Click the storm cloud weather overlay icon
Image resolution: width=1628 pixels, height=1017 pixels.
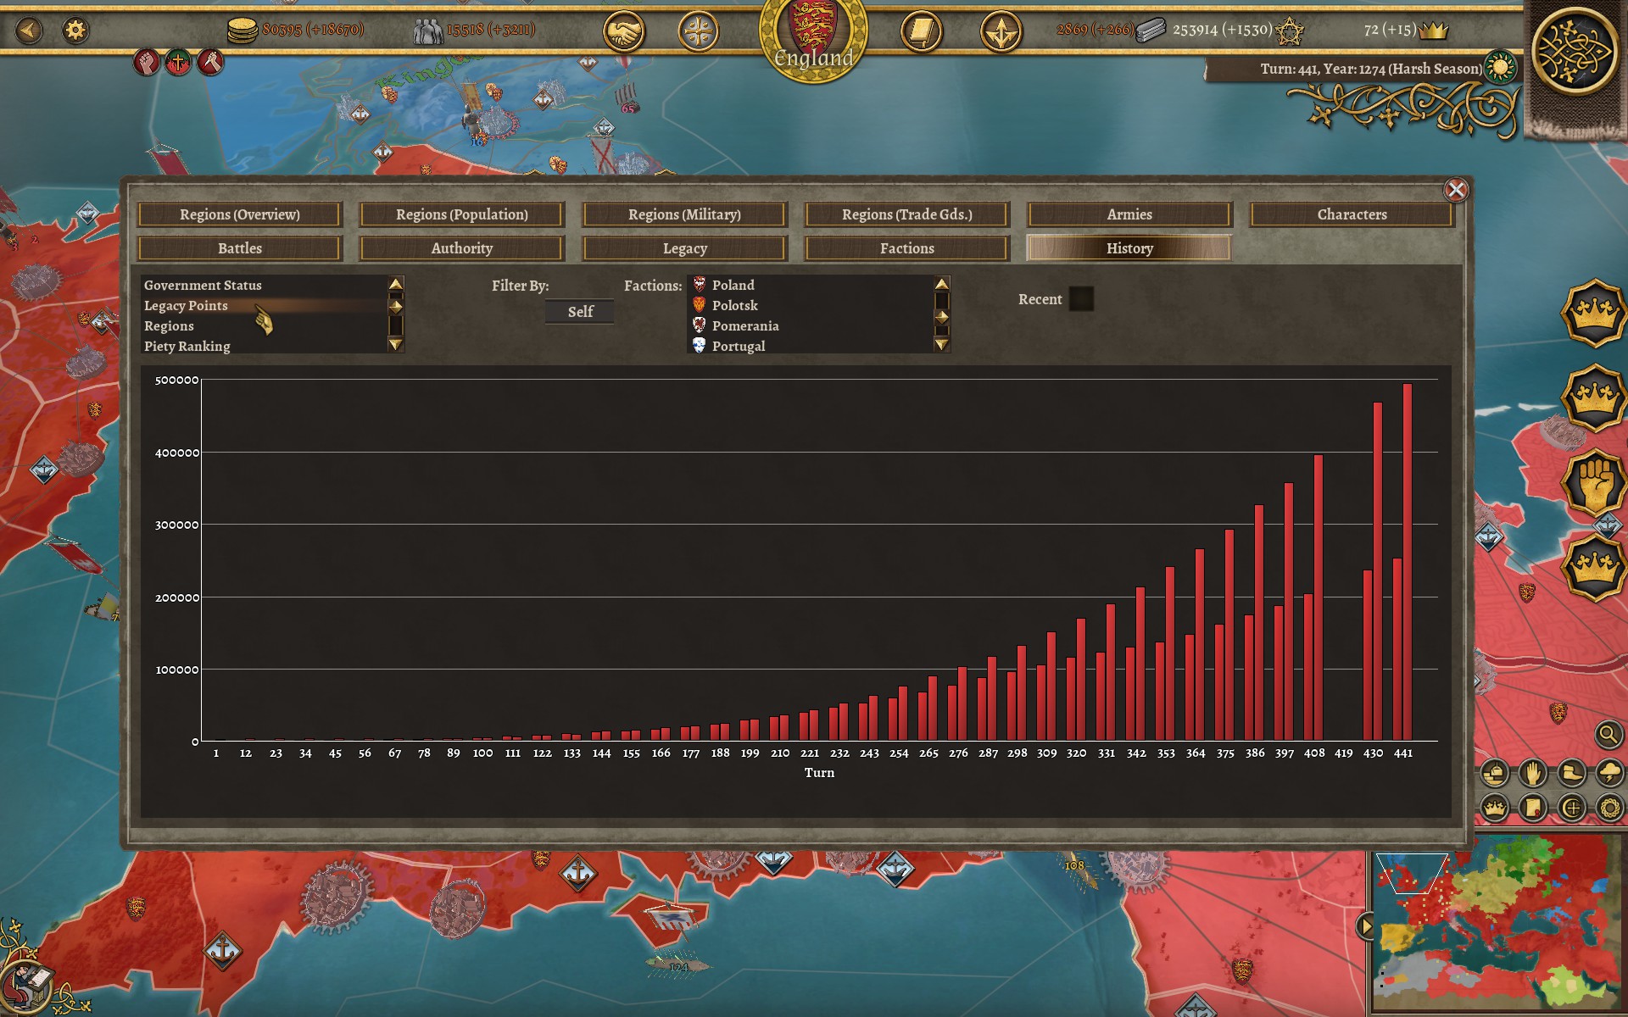(1609, 773)
